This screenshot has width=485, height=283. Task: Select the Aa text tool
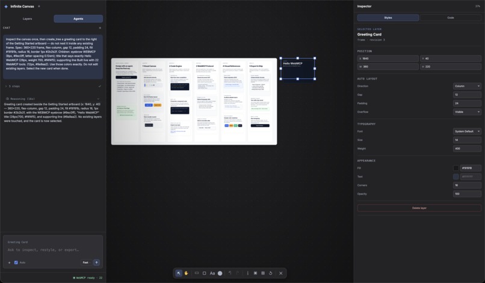(212, 273)
